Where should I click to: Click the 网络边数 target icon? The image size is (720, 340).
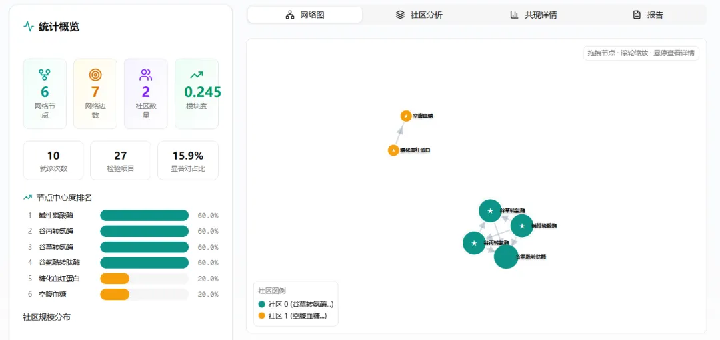pos(95,75)
